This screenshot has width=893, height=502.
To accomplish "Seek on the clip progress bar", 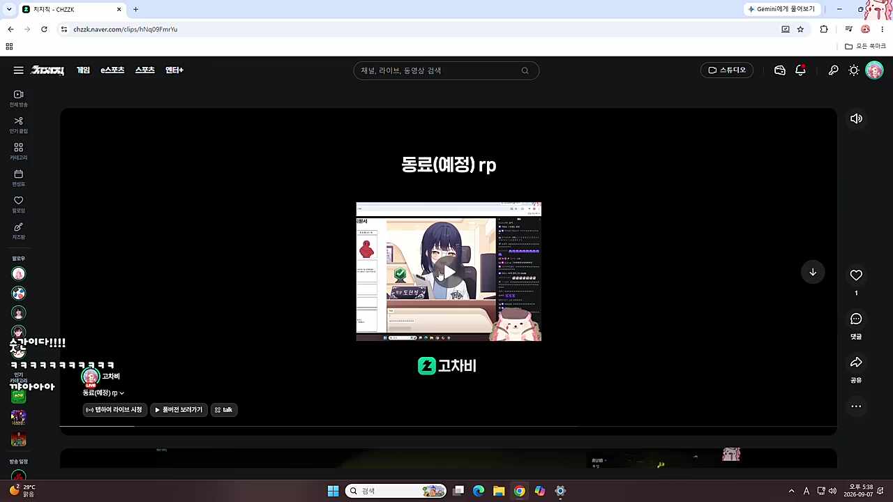I will click(448, 426).
